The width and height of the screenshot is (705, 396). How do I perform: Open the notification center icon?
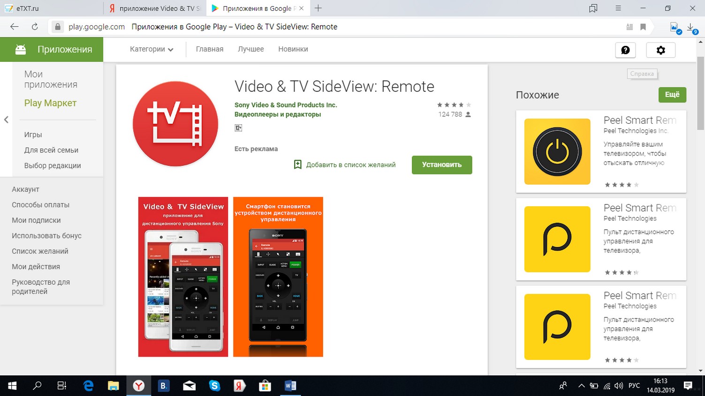[688, 386]
